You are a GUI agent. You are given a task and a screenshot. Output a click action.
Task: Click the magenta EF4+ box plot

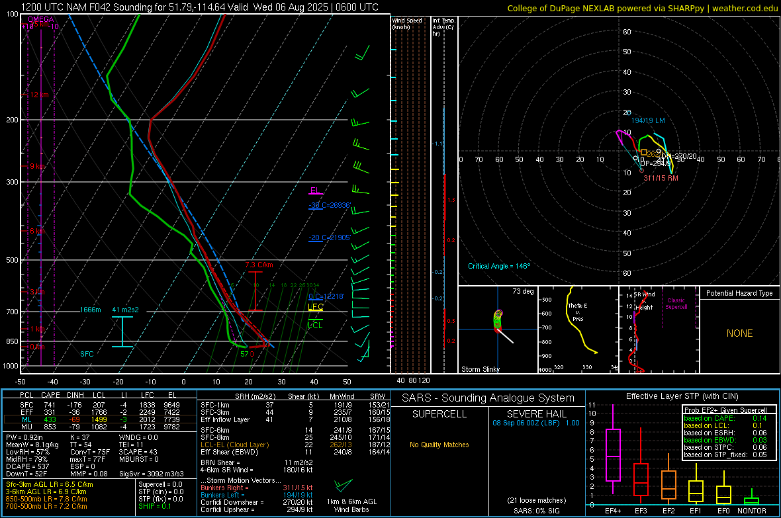(613, 451)
